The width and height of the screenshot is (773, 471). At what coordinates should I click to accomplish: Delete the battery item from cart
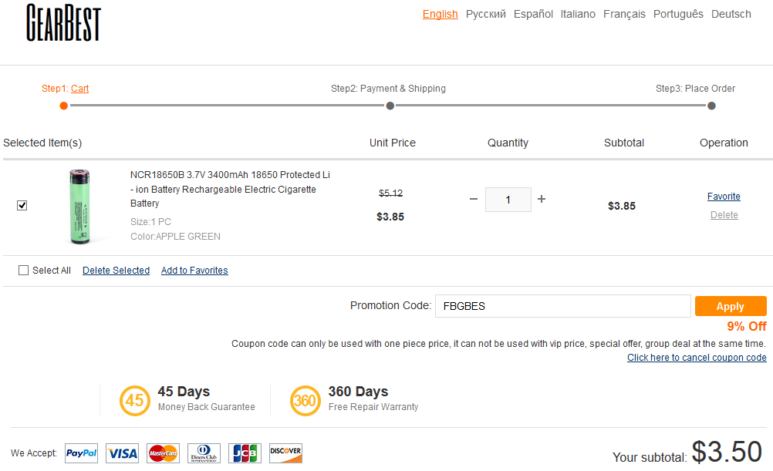pyautogui.click(x=724, y=215)
